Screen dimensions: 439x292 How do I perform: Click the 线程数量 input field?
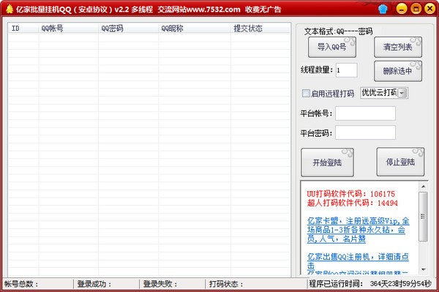click(x=346, y=70)
